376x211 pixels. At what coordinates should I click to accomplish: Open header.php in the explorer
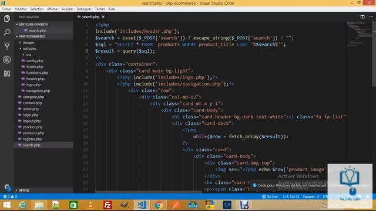[35, 79]
